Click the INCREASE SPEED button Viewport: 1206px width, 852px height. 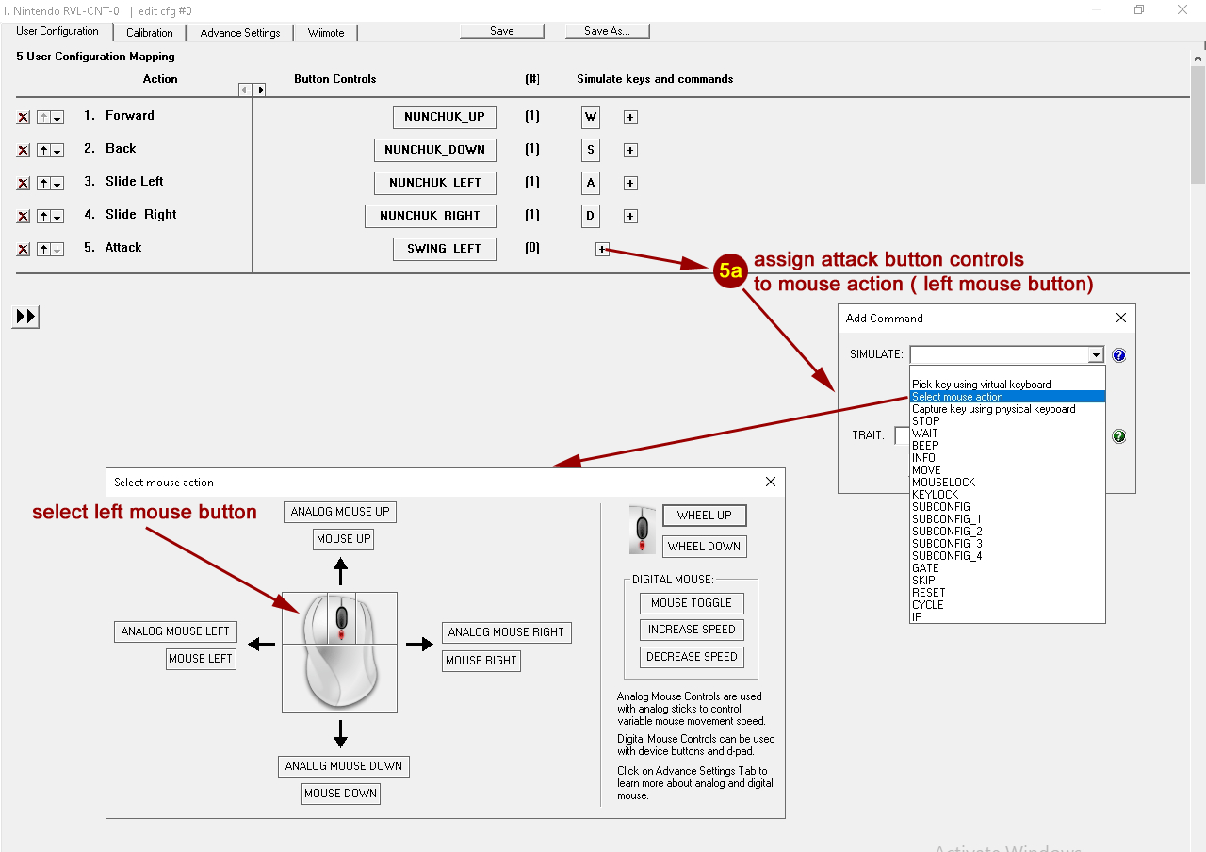pyautogui.click(x=692, y=630)
